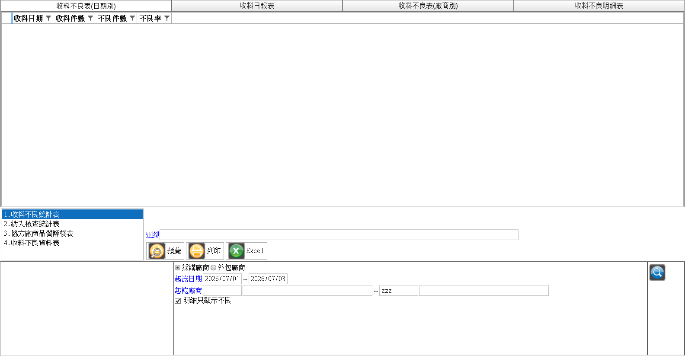The height and width of the screenshot is (356, 685).
Task: Open filter for 不良件數 column
Action: coord(132,18)
